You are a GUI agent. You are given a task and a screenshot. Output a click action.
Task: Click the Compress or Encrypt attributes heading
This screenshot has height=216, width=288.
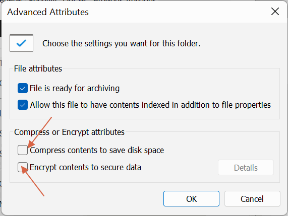[x=69, y=132]
